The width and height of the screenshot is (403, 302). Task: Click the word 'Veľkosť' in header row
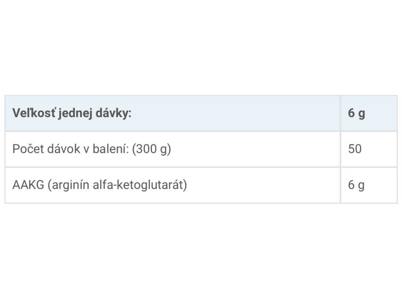click(33, 114)
